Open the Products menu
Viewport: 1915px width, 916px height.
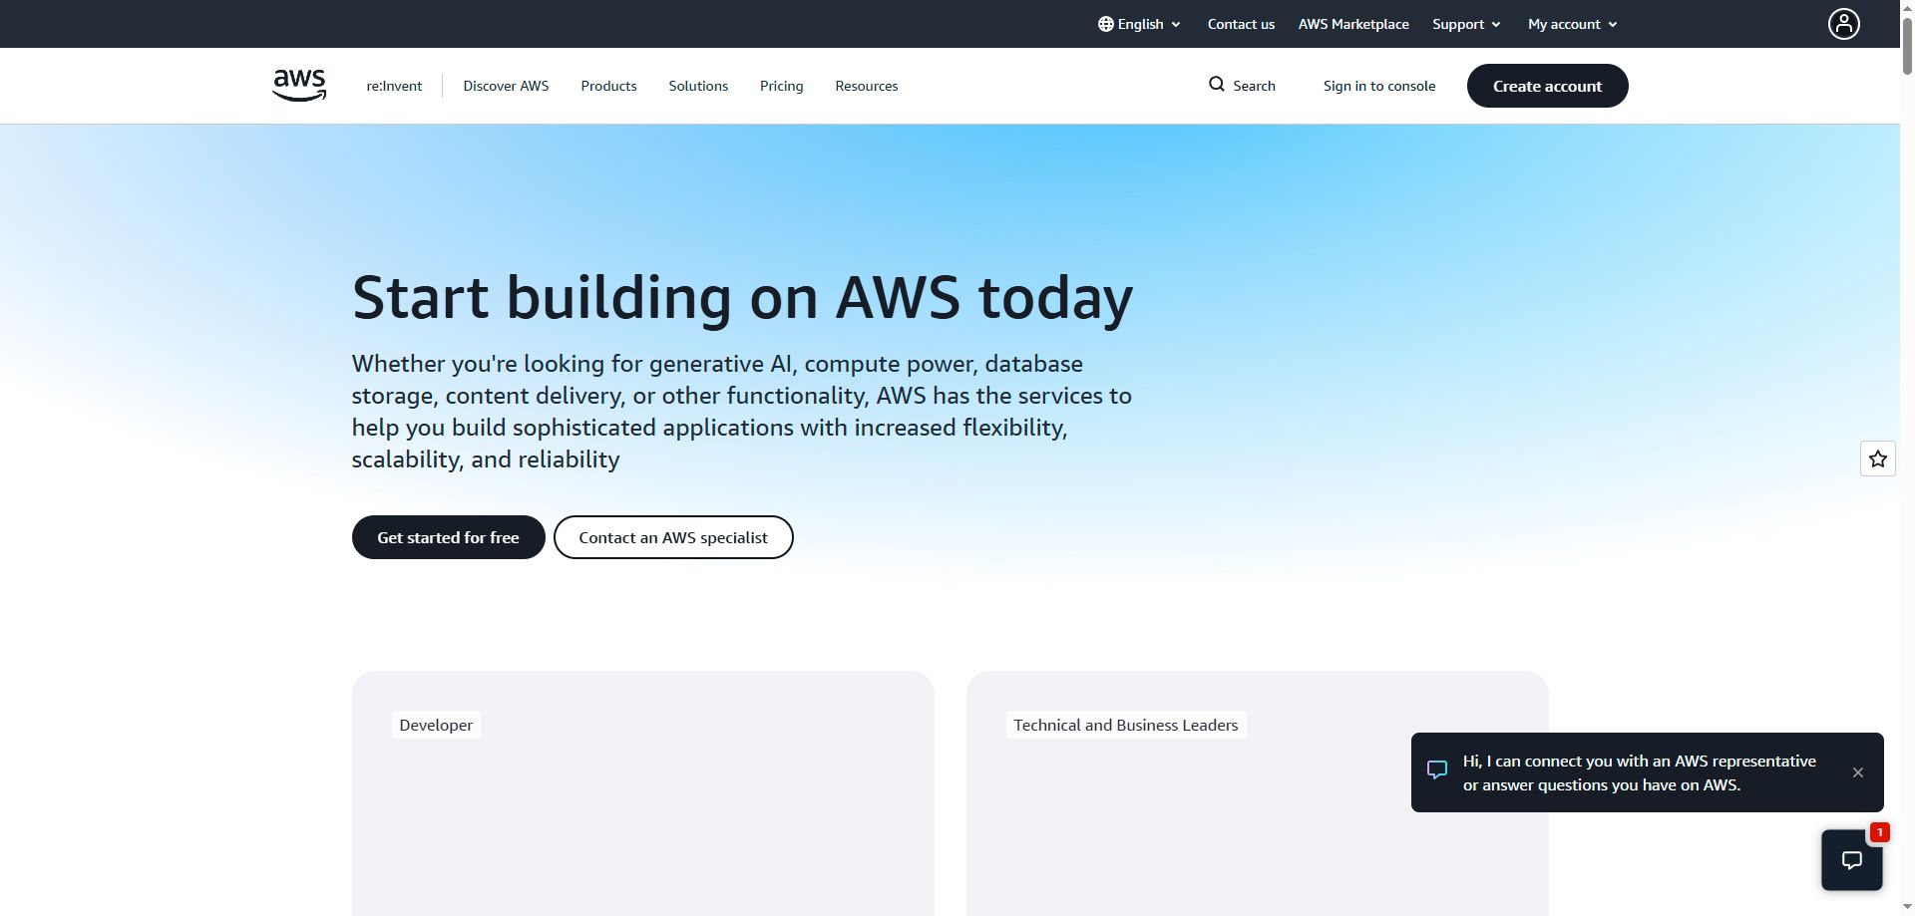point(608,86)
